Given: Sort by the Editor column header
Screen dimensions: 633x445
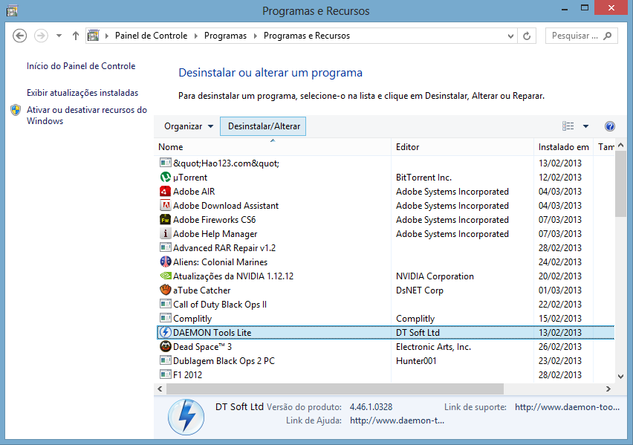Looking at the screenshot, I should coord(463,147).
